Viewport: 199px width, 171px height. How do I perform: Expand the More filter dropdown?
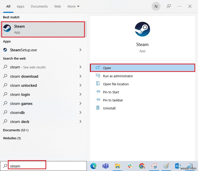tap(73, 7)
